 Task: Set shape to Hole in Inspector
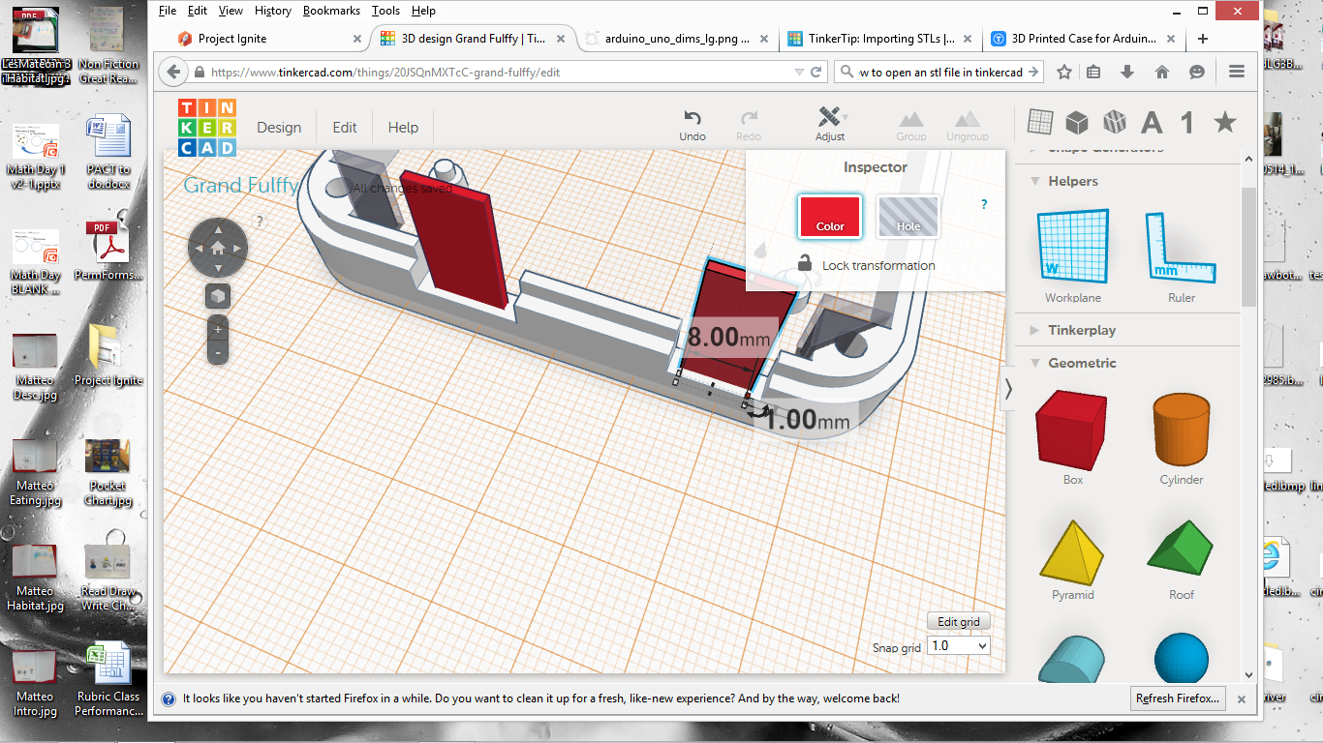point(908,217)
